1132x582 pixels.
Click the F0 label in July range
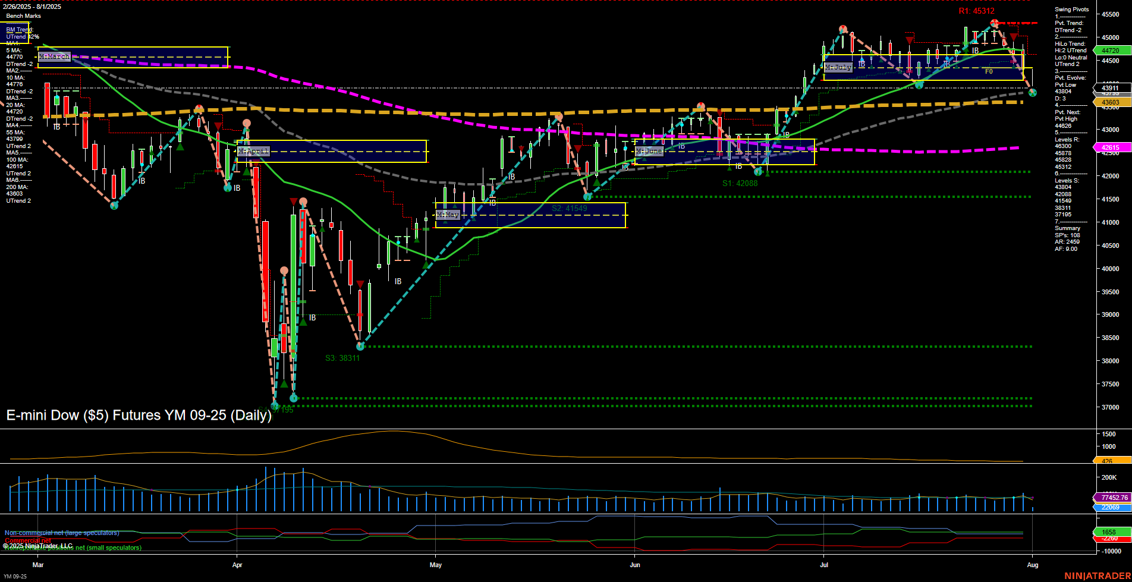989,71
